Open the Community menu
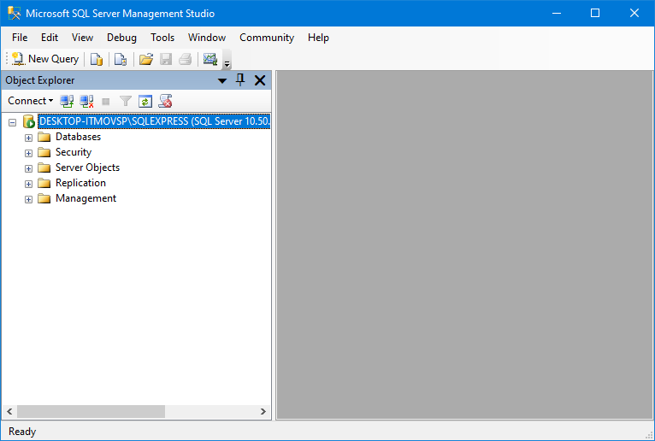Viewport: 655px width, 441px height. [266, 38]
